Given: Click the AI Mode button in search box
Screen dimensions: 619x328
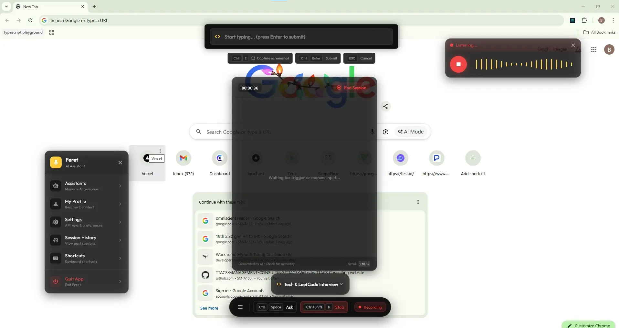Looking at the screenshot, I should 411,132.
